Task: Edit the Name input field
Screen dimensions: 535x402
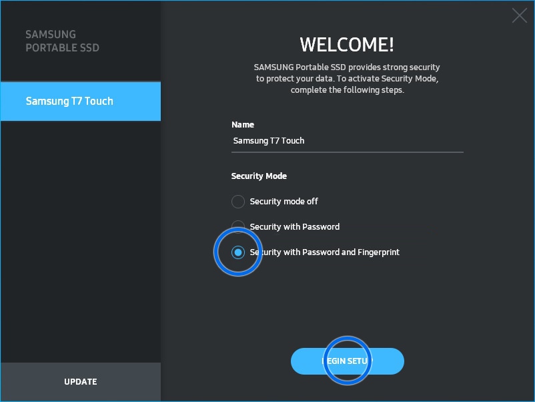Action: click(348, 141)
